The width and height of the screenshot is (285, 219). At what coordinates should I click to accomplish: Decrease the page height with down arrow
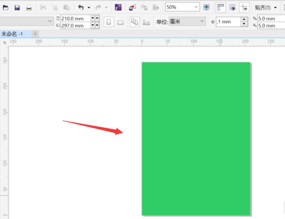click(x=93, y=25)
